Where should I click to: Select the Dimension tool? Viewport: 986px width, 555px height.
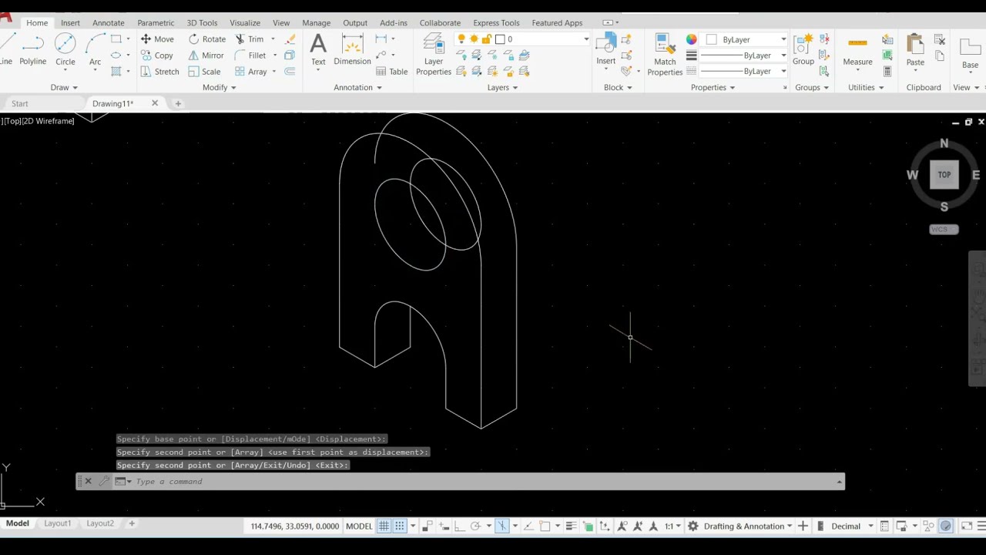coord(352,50)
